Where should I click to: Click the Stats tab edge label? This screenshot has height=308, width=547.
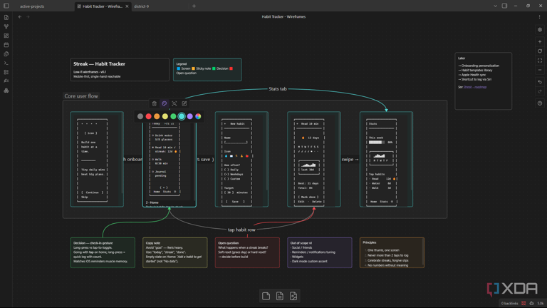pos(278,88)
